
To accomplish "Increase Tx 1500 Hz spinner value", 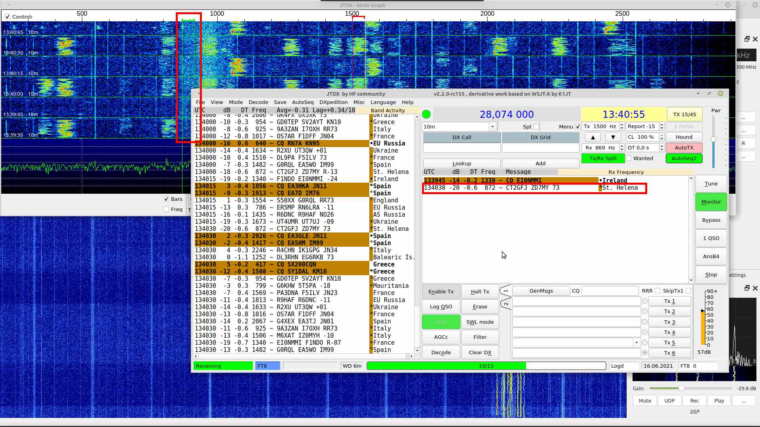I will click(x=622, y=125).
